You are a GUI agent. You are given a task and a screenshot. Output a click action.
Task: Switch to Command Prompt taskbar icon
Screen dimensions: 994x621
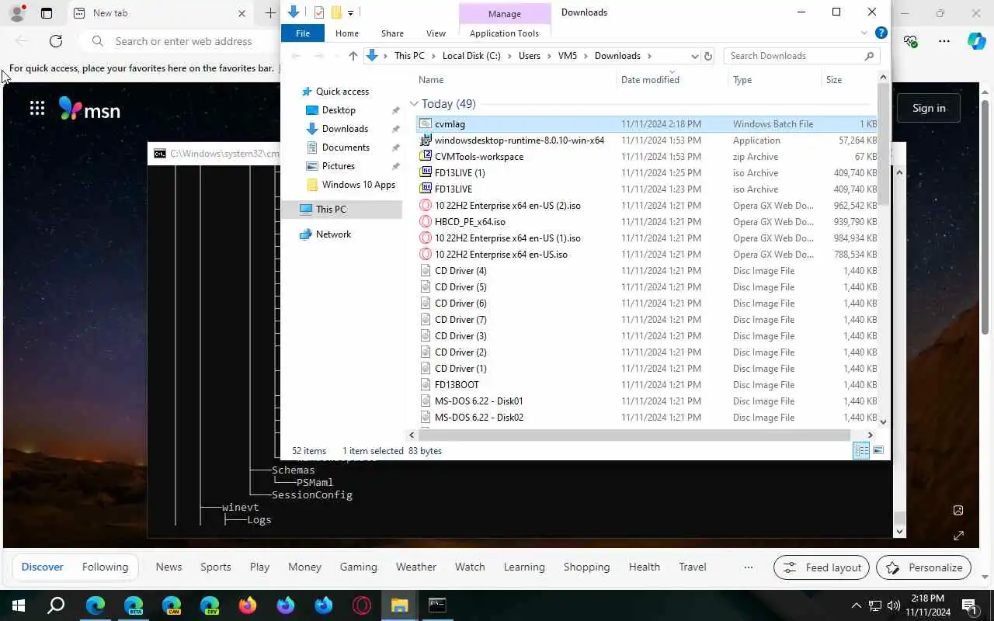(437, 605)
